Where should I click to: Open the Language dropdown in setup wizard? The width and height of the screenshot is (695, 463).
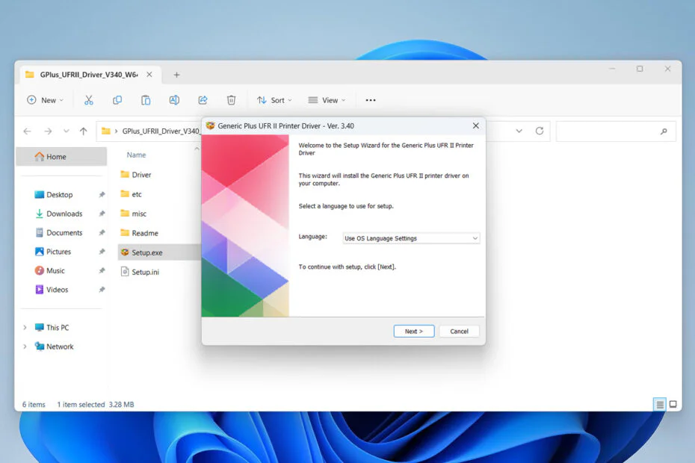pyautogui.click(x=411, y=238)
